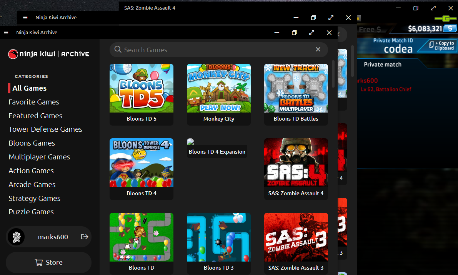Click the marks600 profile avatar
The height and width of the screenshot is (275, 458).
[x=17, y=237]
